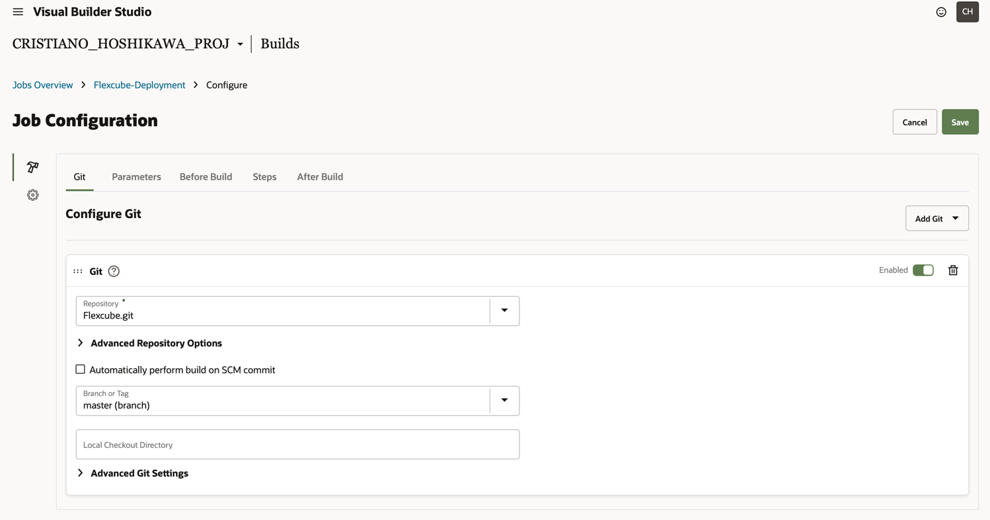Click the drag handle next to Git
This screenshot has width=990, height=520.
(x=78, y=271)
